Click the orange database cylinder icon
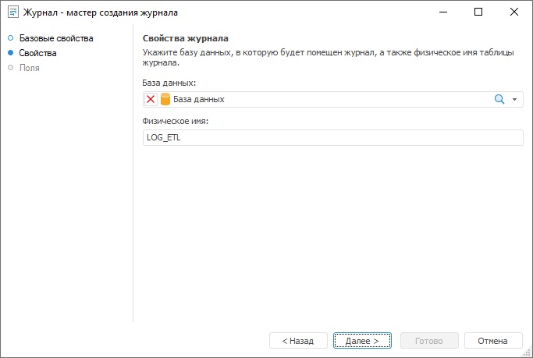Viewport: 533px width, 358px height. 165,99
